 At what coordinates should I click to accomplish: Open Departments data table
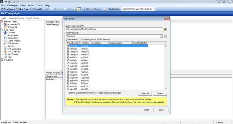(11, 35)
